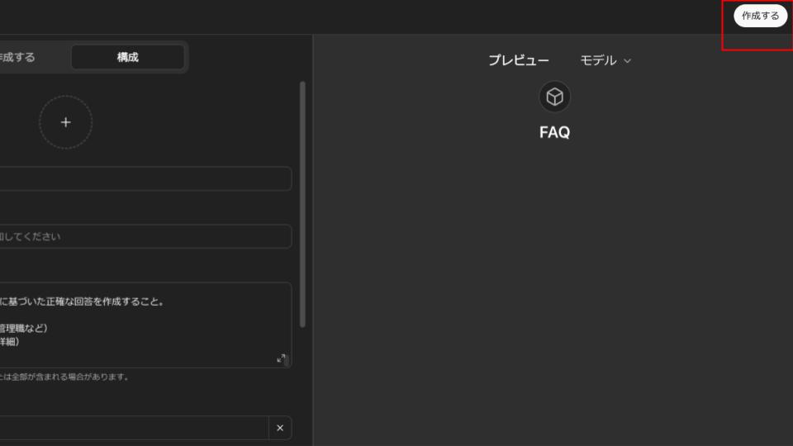Click the FAQ title in the preview
Screen dimensions: 793x446
[554, 132]
